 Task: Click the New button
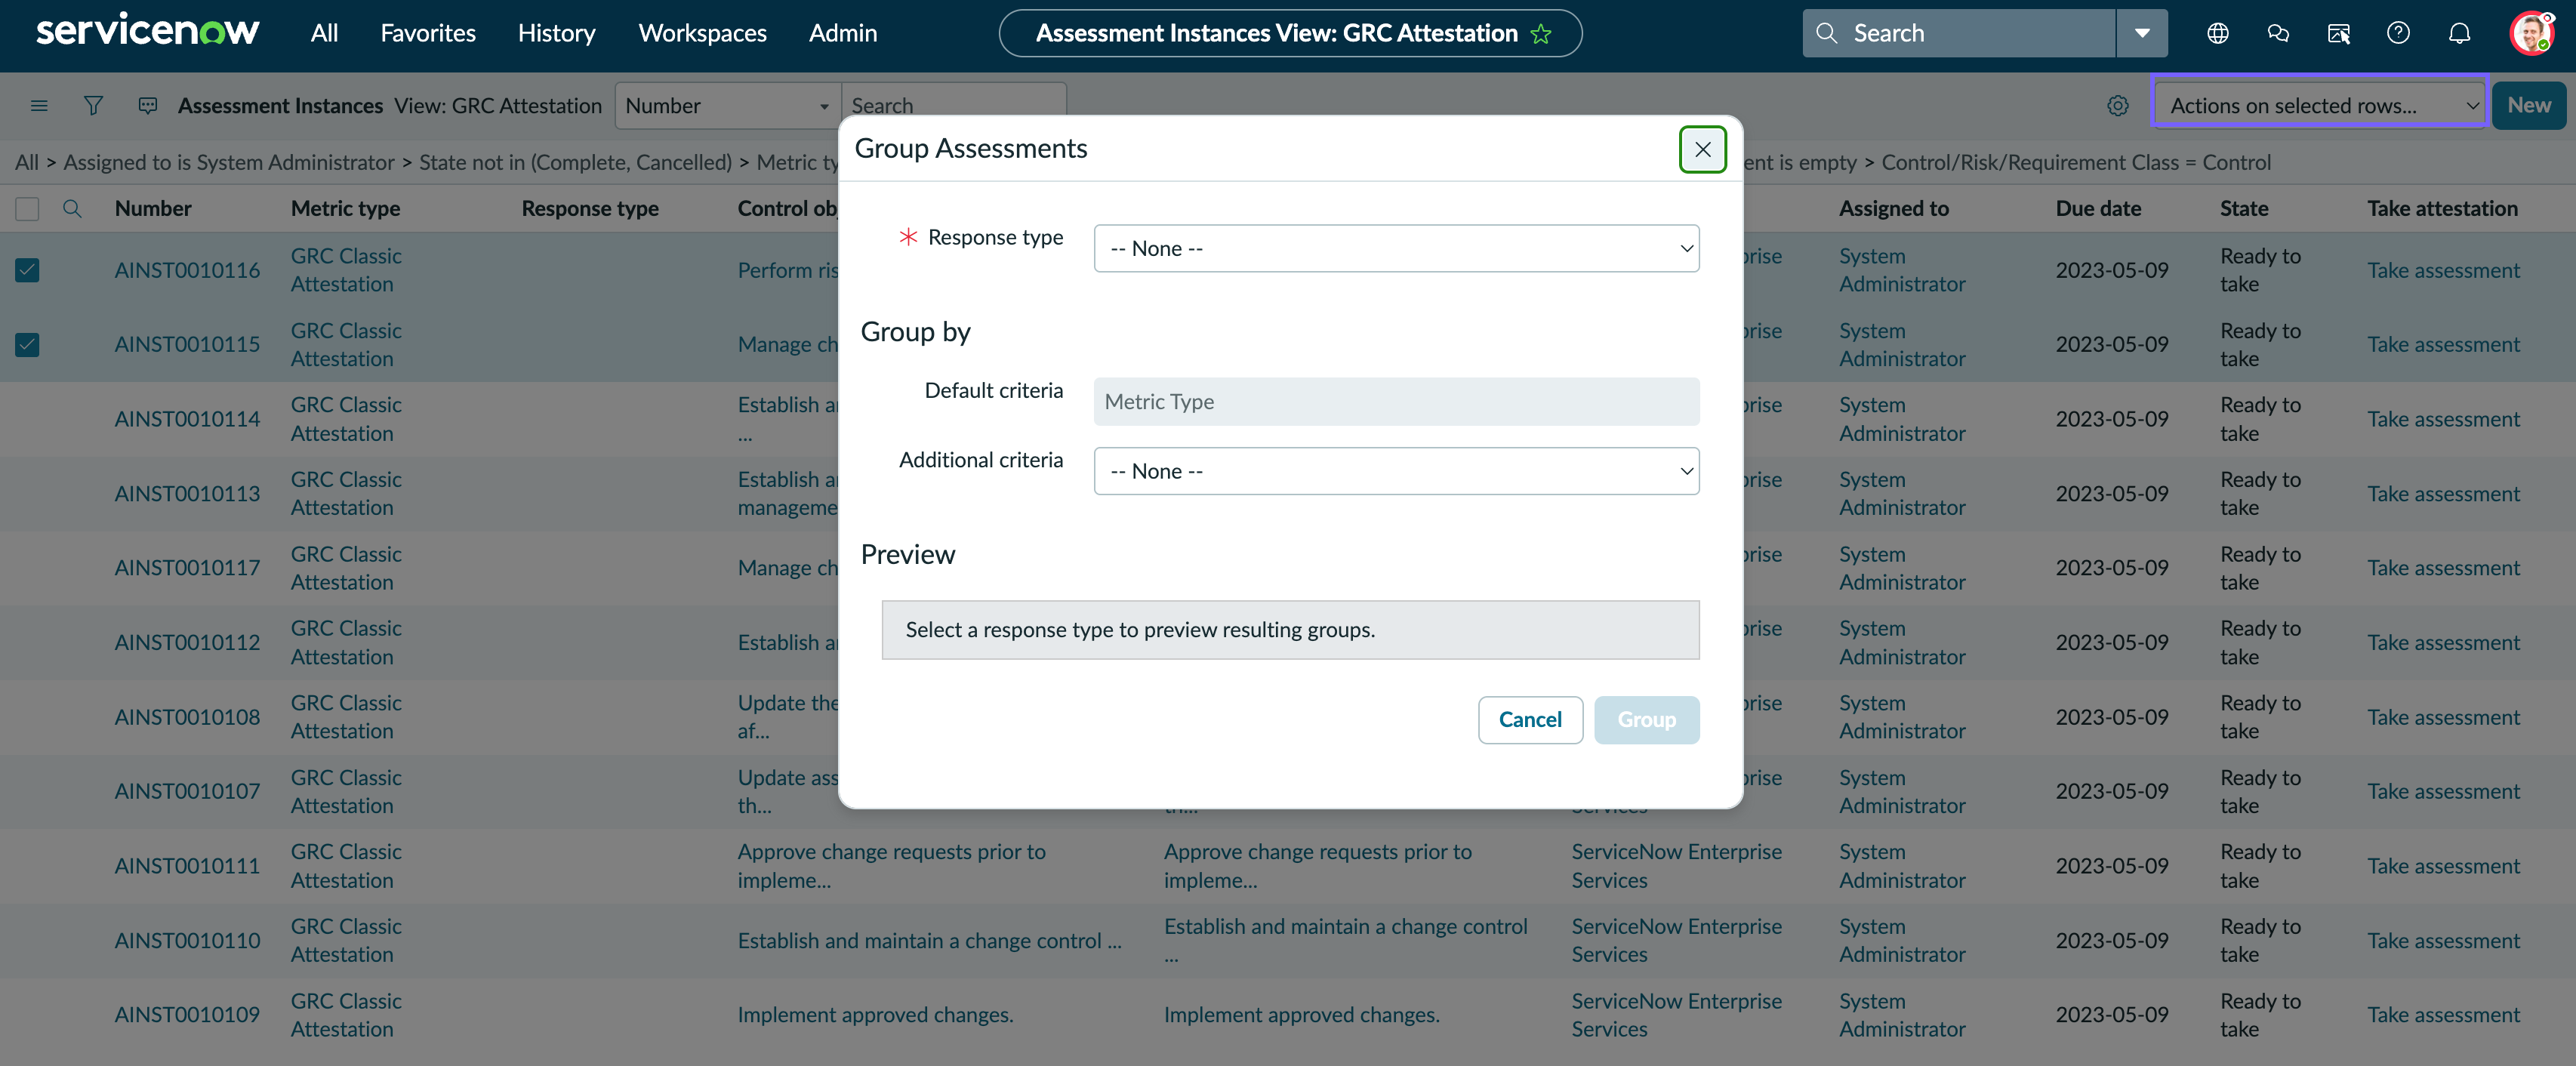[x=2528, y=106]
